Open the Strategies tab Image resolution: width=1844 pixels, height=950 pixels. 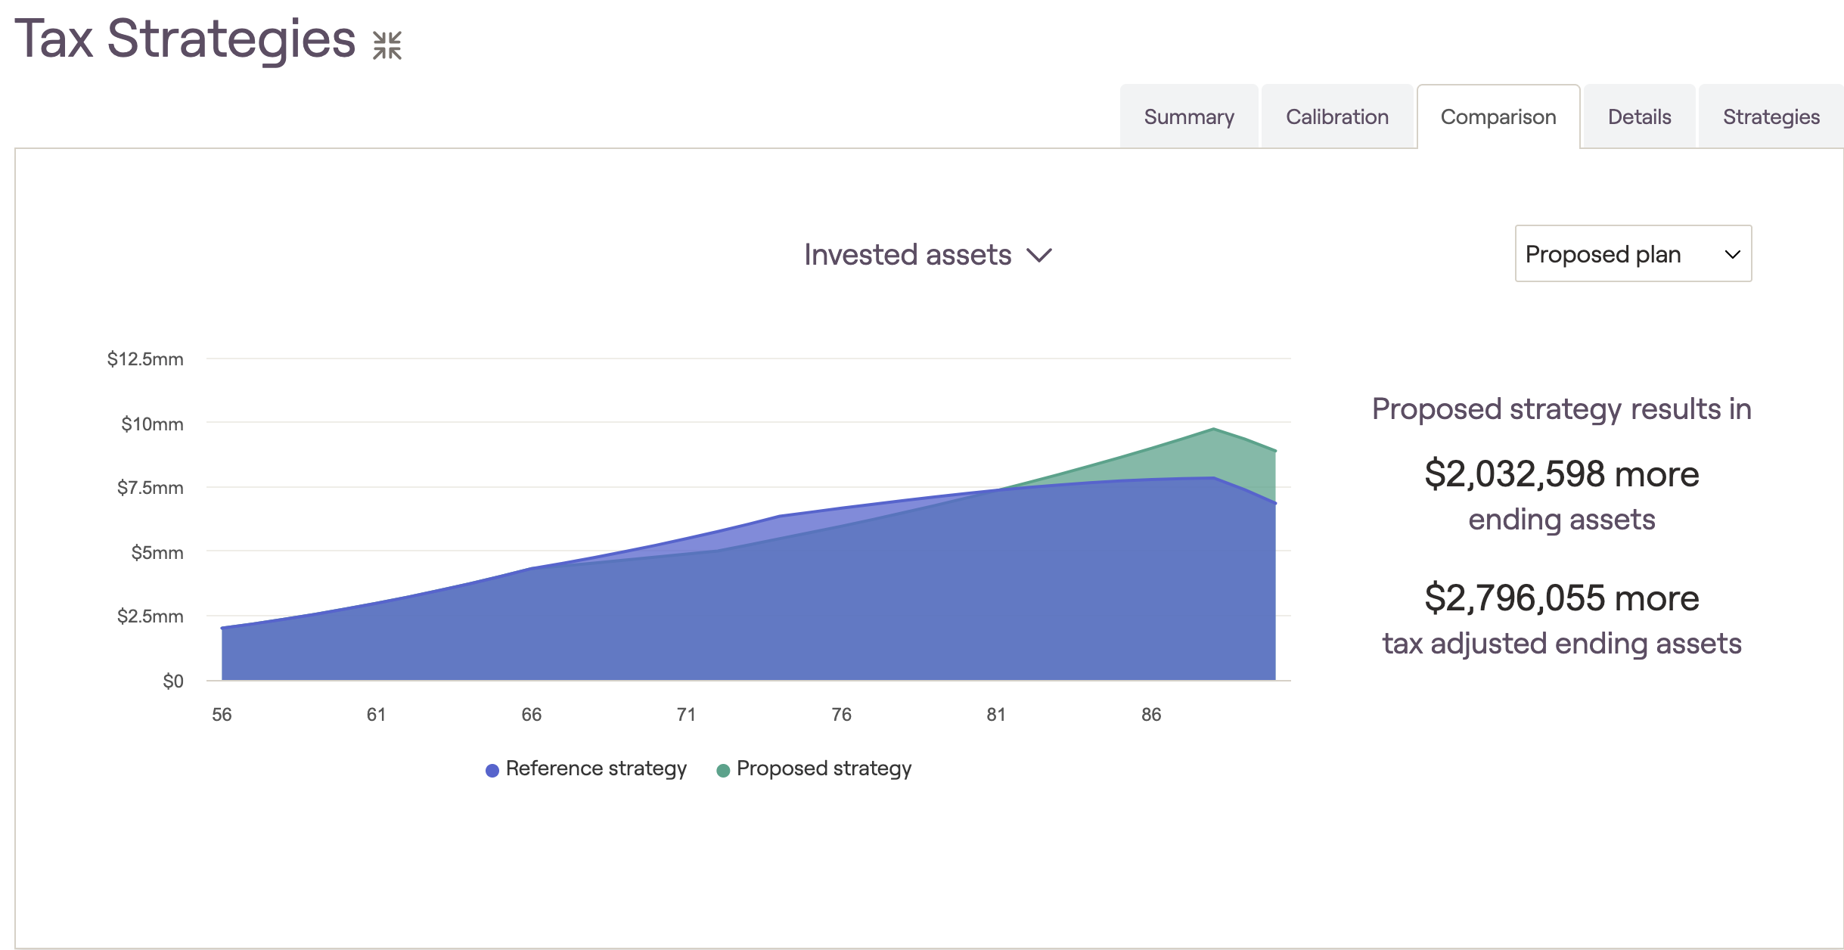[x=1771, y=116]
